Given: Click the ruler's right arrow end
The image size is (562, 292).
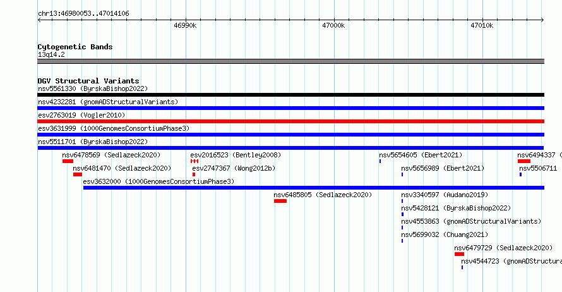Looking at the screenshot, I should [542, 20].
